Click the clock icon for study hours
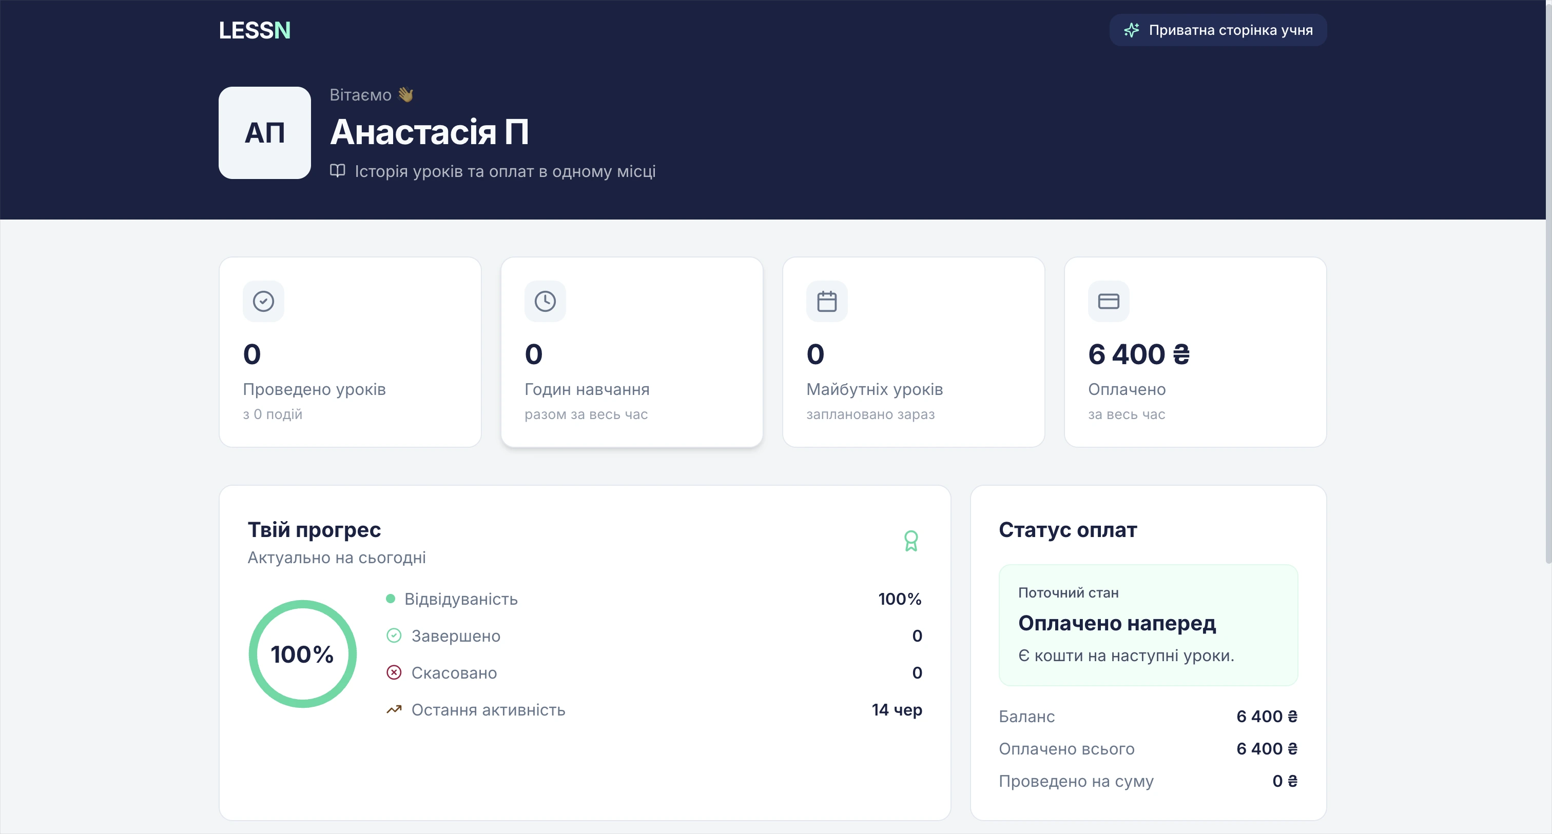This screenshot has height=834, width=1552. pos(545,301)
